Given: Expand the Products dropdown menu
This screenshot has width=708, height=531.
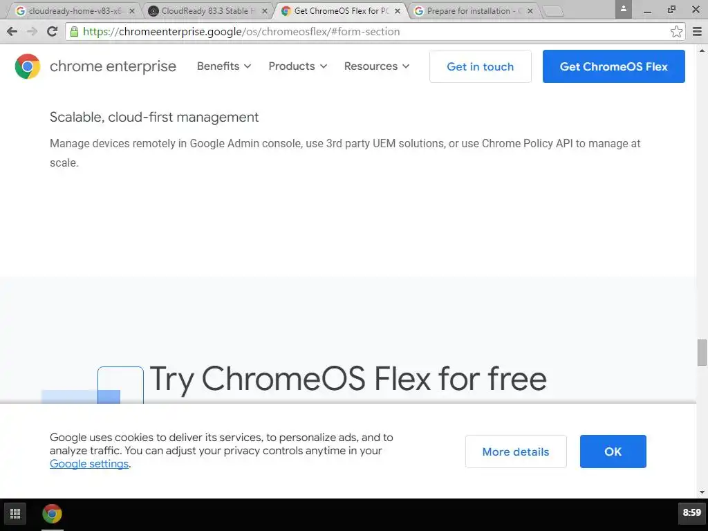Looking at the screenshot, I should click(x=297, y=66).
